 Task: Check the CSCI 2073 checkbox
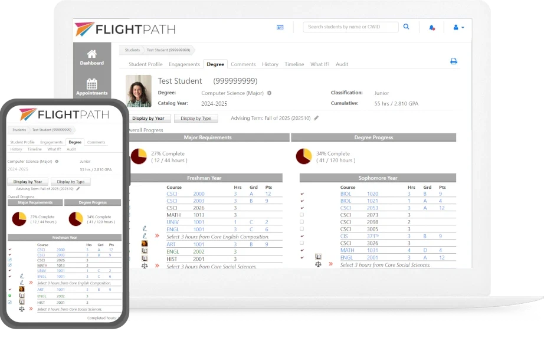[x=302, y=215]
